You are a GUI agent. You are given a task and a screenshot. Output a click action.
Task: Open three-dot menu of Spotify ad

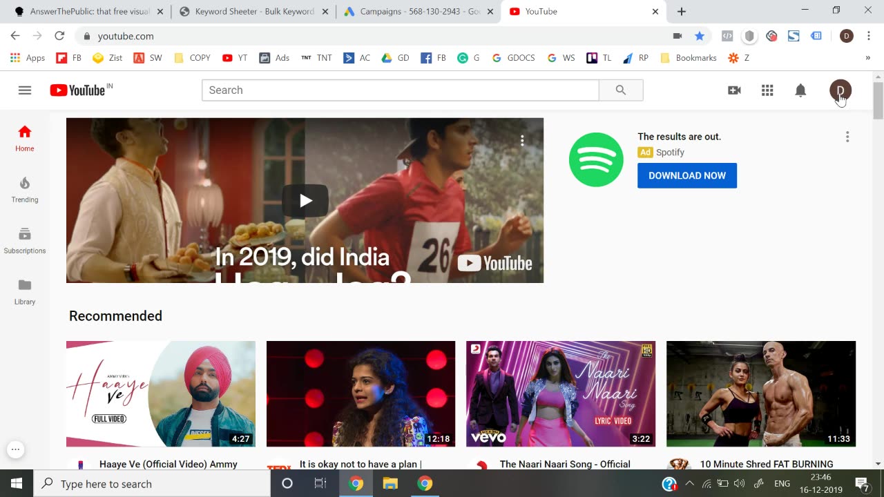[847, 137]
